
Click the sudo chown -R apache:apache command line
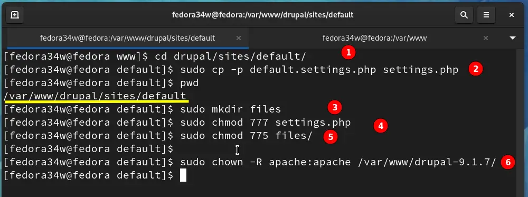pos(338,162)
